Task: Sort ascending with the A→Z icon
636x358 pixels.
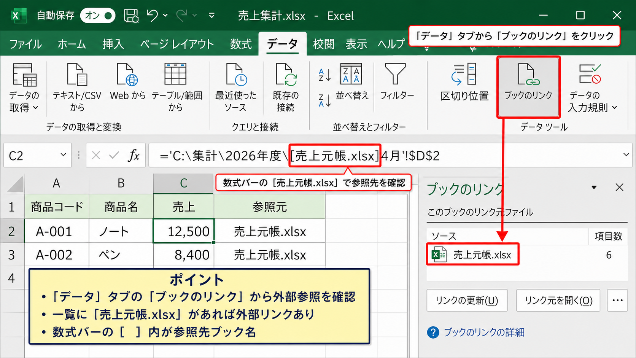Action: pyautogui.click(x=324, y=75)
